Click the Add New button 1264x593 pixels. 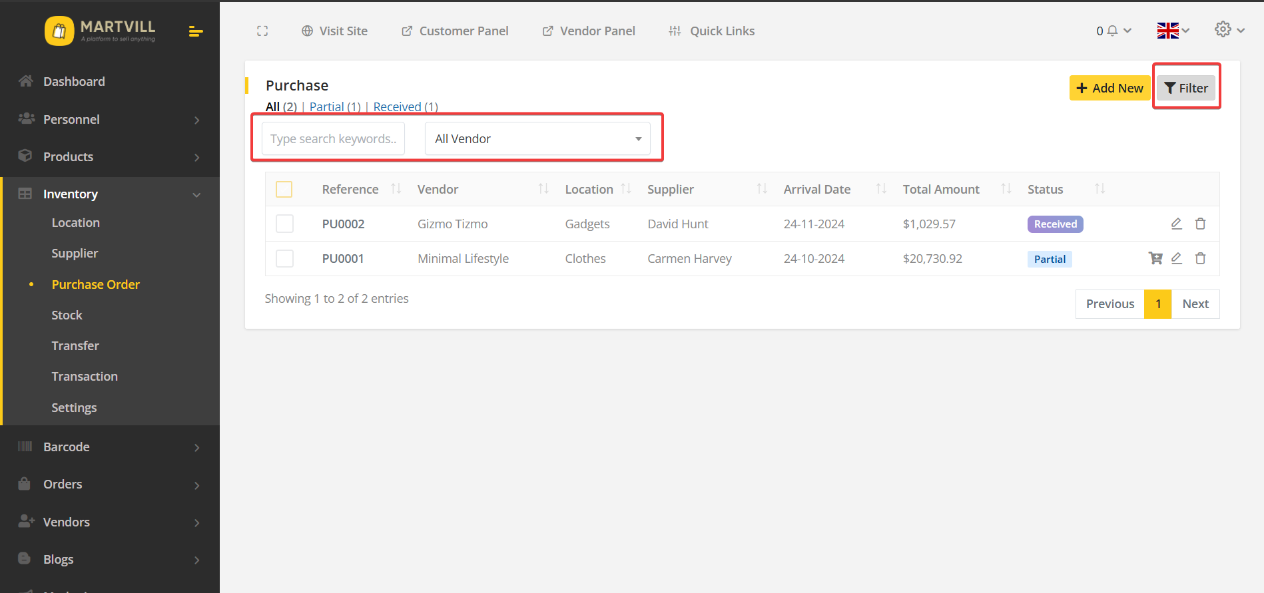click(1109, 88)
